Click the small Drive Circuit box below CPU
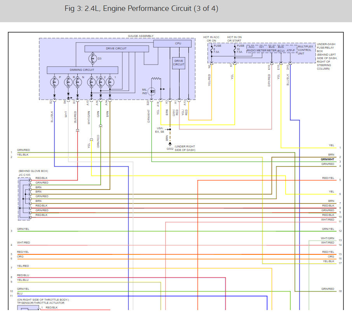Screen dimensions: 352x319 coord(179,63)
